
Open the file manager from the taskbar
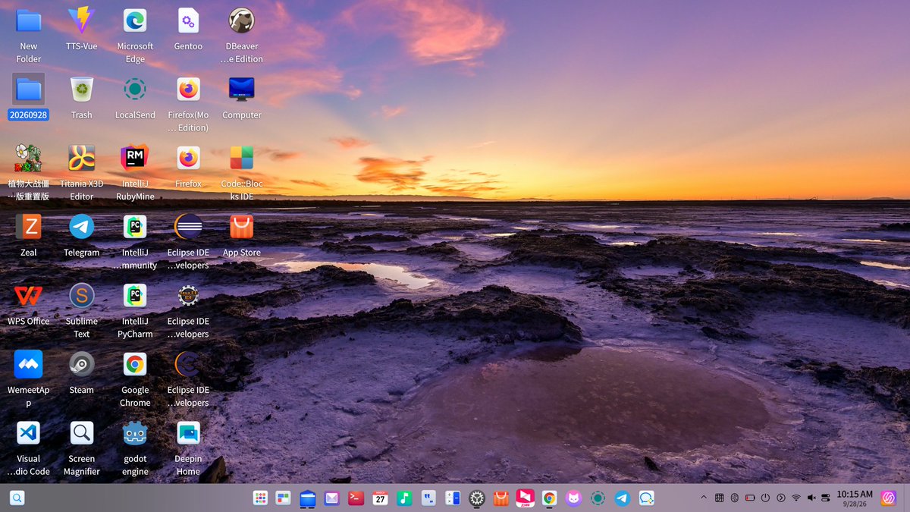307,498
